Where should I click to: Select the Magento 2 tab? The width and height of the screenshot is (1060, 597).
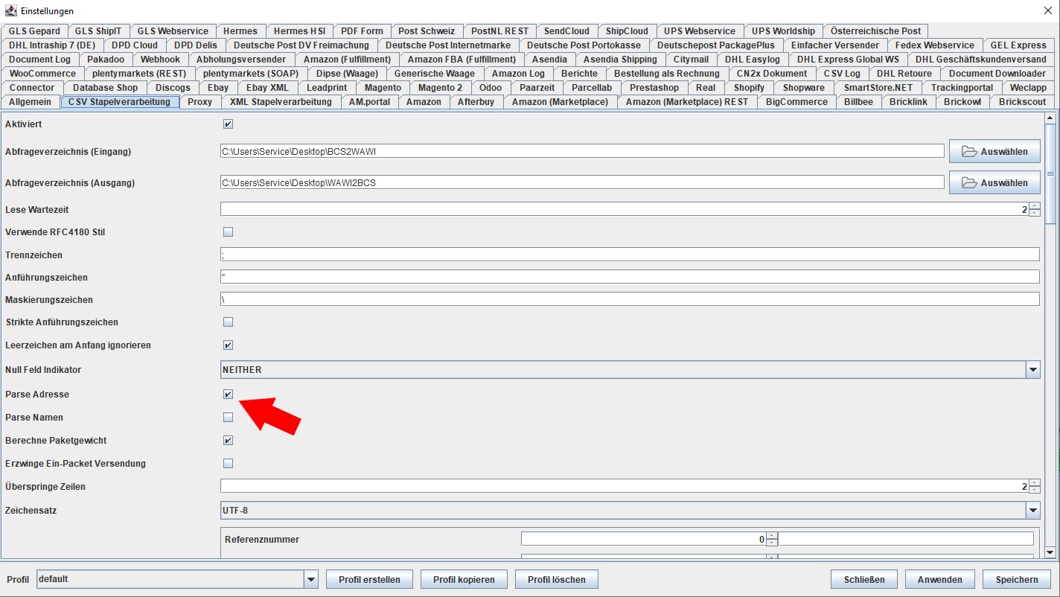tap(440, 88)
